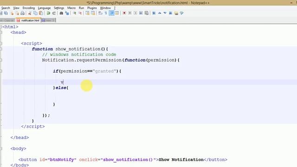Zoom out using the toolbar icon
Image resolution: width=297 pixels, height=167 pixels.
(x=80, y=13)
